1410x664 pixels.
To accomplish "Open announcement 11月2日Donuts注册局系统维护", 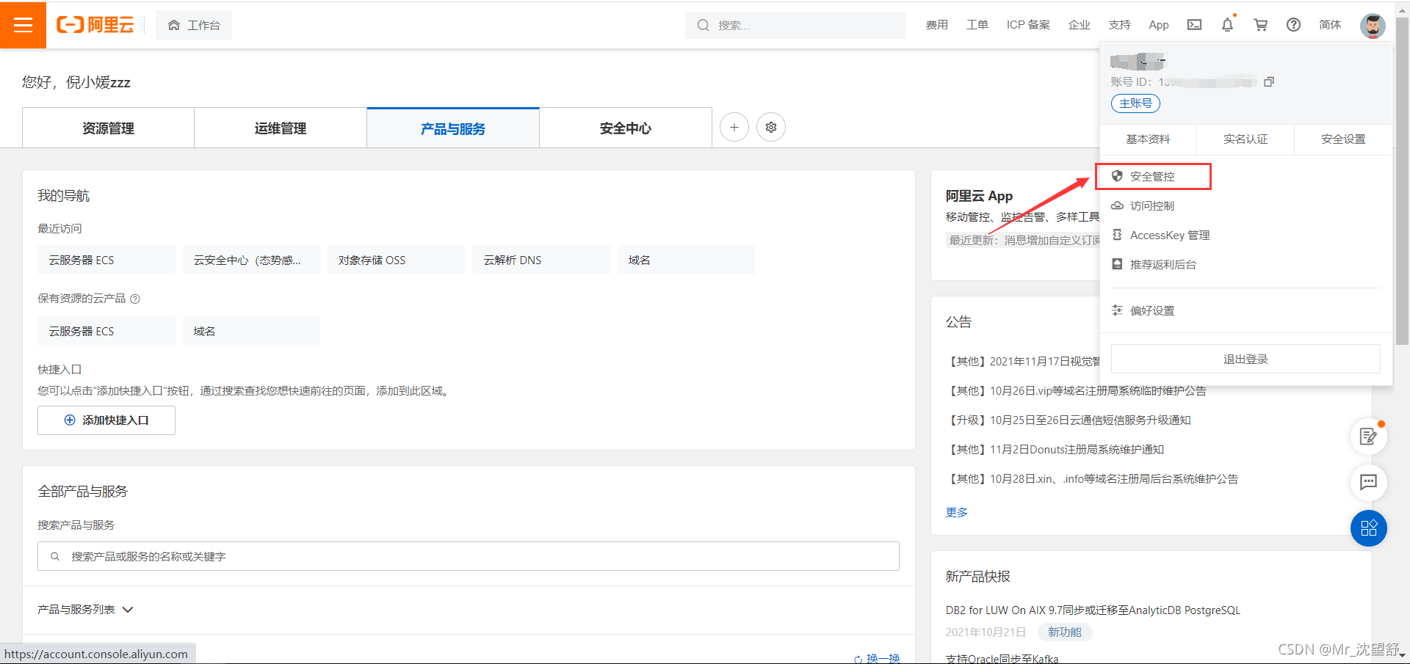I will coord(1055,450).
